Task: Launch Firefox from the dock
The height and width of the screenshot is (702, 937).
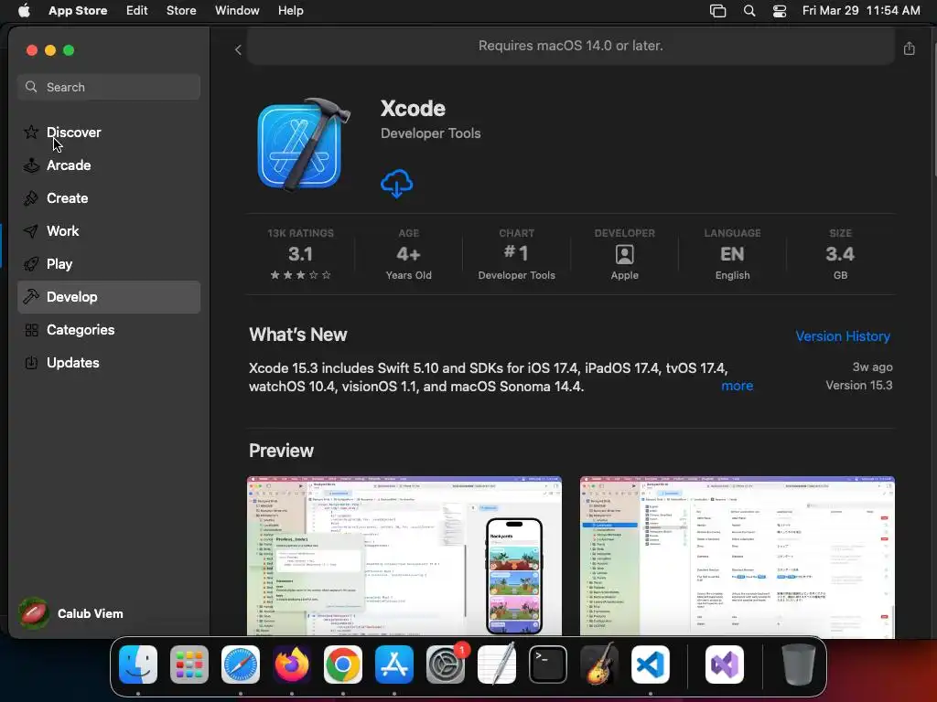Action: point(292,665)
